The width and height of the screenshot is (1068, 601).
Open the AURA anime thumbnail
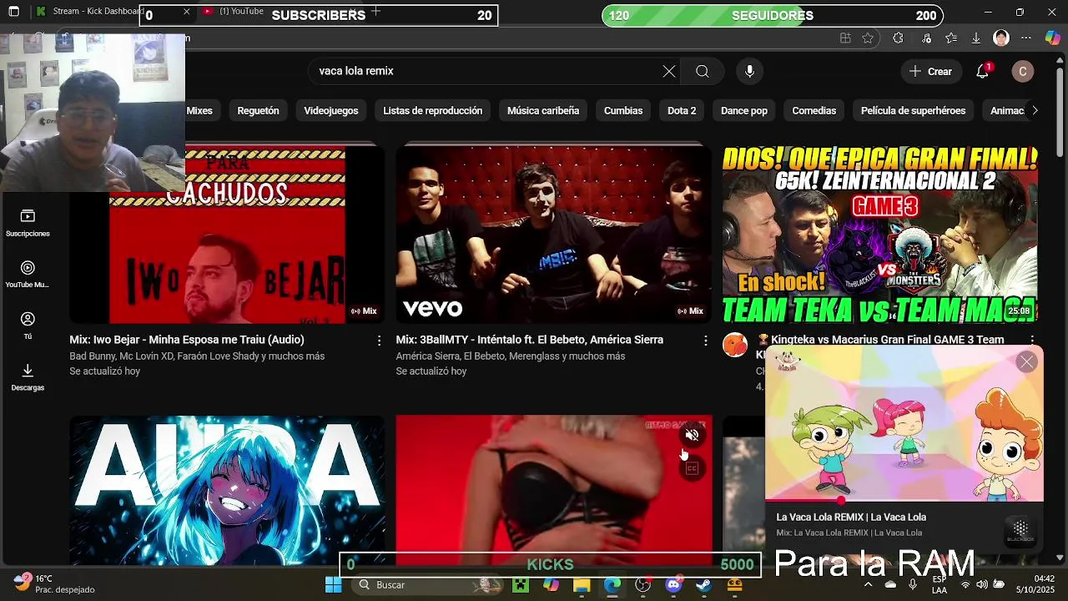(x=227, y=491)
